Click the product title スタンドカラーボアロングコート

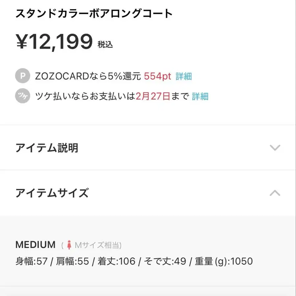(94, 13)
